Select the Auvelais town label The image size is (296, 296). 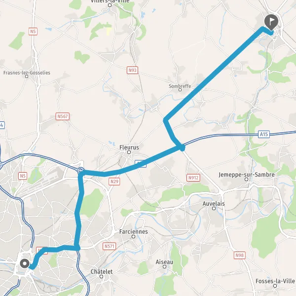[x=214, y=204]
